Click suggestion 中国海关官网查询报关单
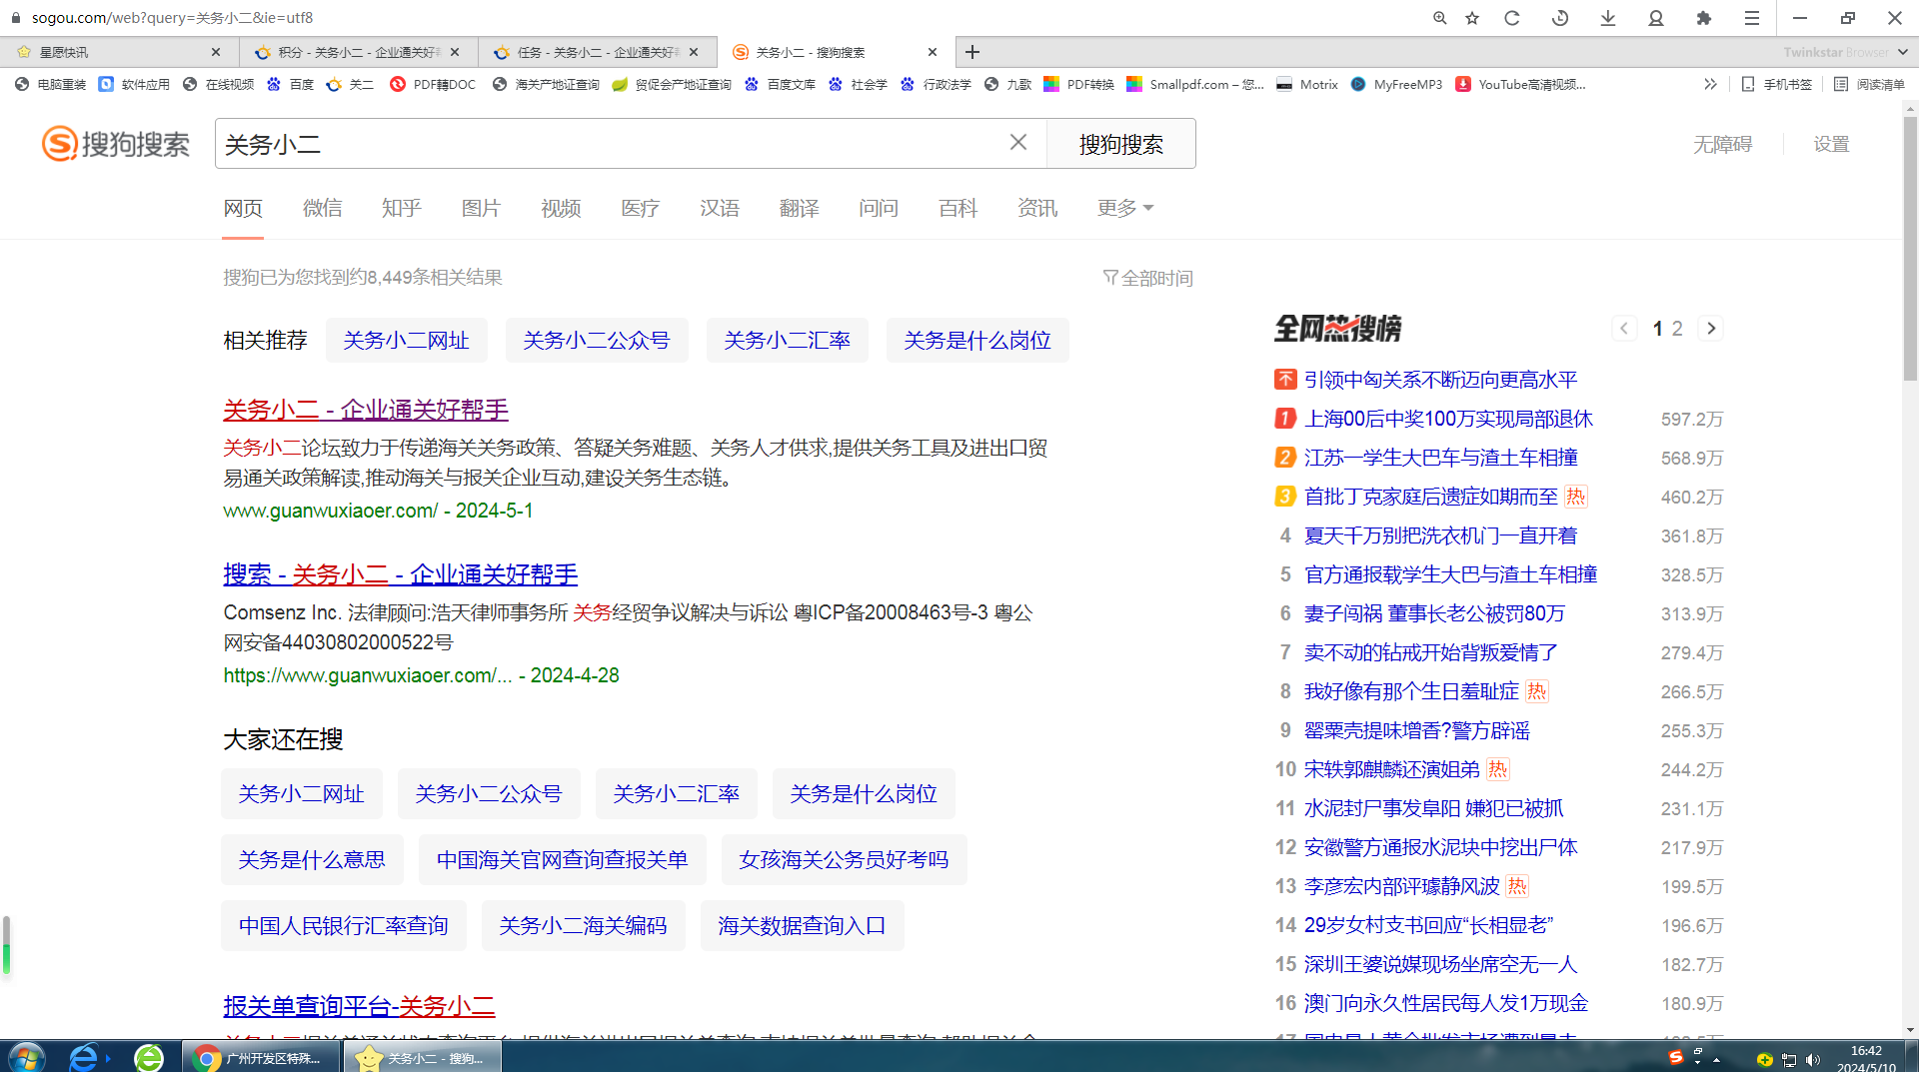Viewport: 1919px width, 1072px height. pyautogui.click(x=562, y=860)
